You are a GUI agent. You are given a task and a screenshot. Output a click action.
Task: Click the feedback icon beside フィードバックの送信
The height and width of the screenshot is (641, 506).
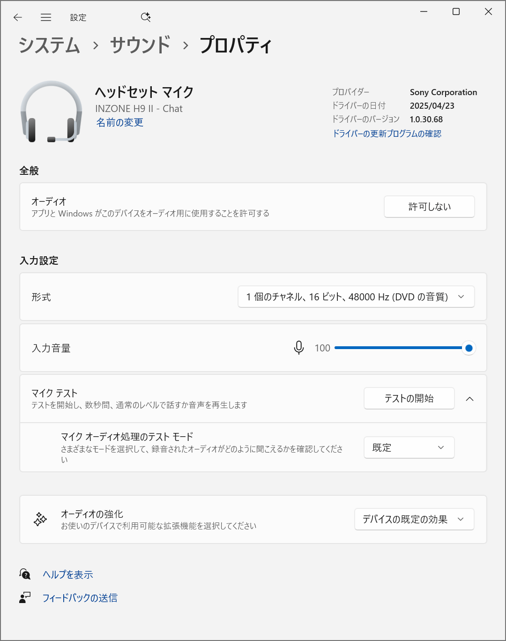(x=25, y=597)
